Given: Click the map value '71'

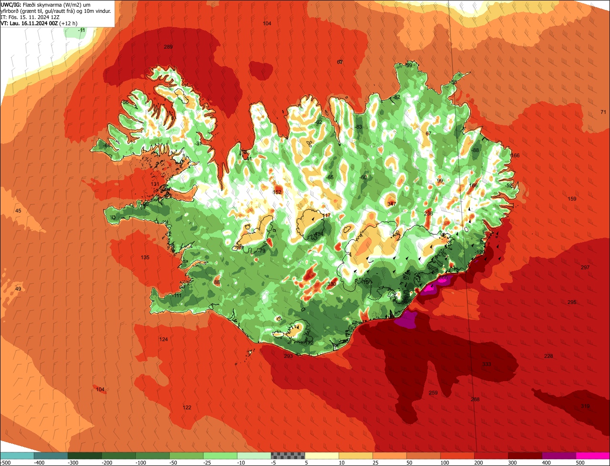Looking at the screenshot, I should pos(603,112).
